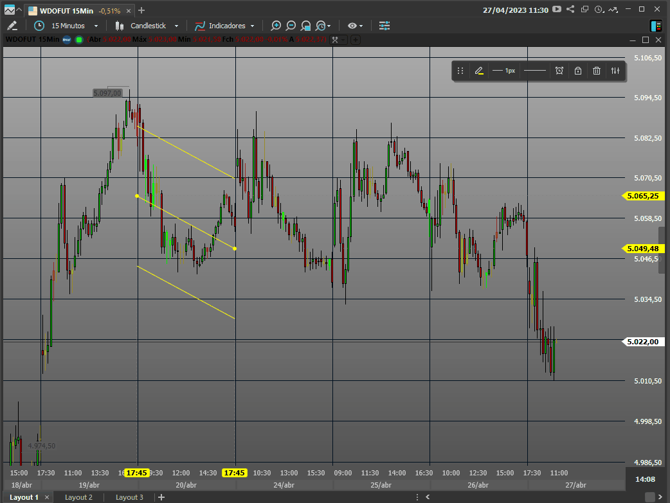Change the line color with the pen swatch
The height and width of the screenshot is (503, 670).
(x=479, y=71)
